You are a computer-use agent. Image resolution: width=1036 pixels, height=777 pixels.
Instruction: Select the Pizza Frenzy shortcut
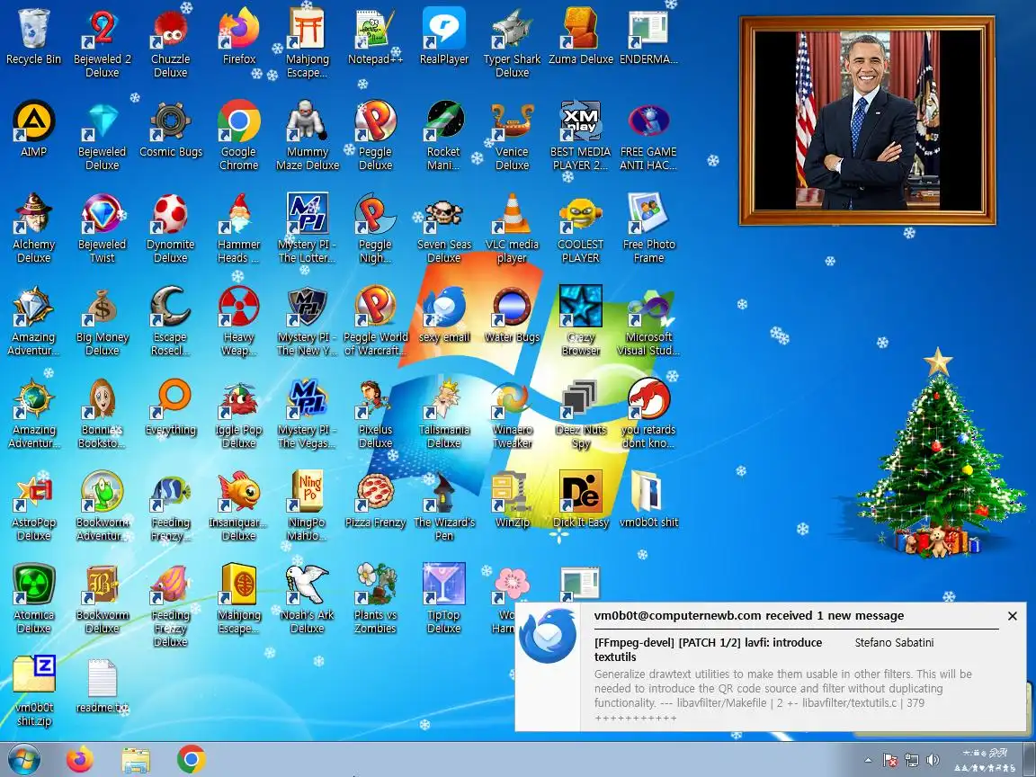coord(375,499)
